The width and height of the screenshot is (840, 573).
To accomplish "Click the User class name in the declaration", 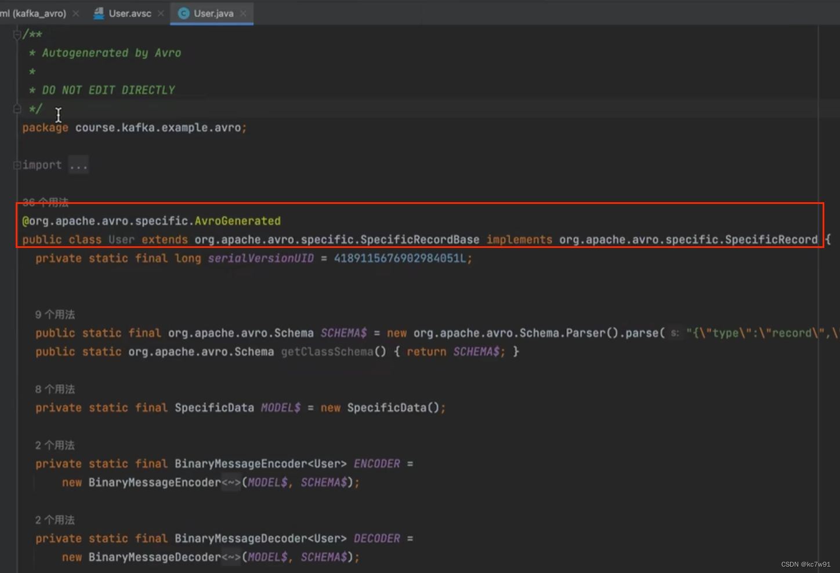I will [121, 240].
